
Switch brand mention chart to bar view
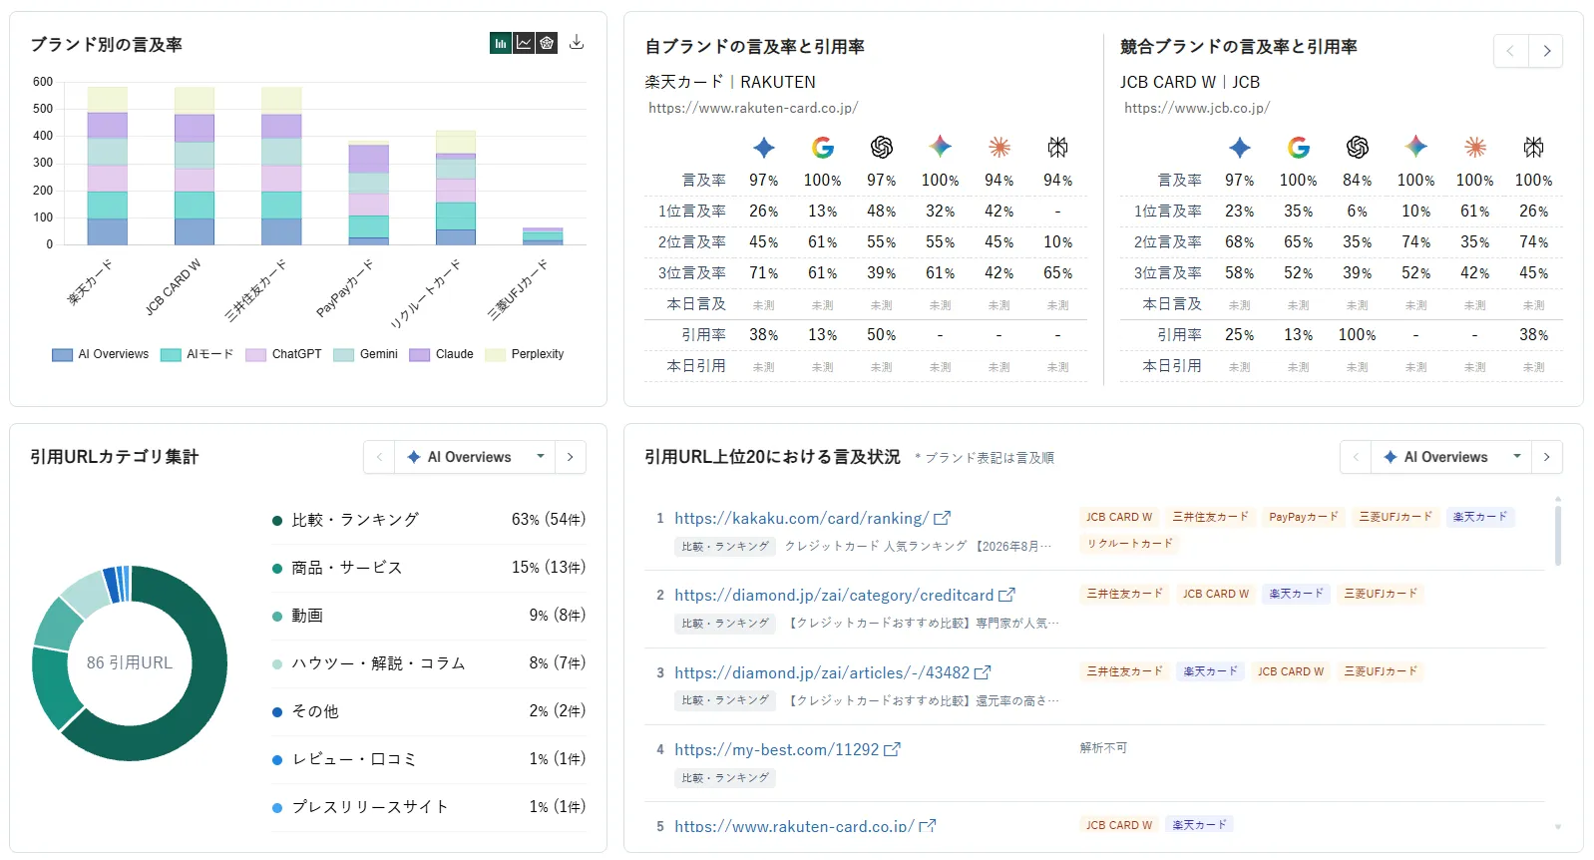coord(501,43)
